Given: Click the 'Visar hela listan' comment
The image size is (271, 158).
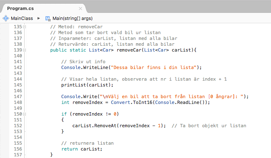Looking at the screenshot, I should click(144, 79).
